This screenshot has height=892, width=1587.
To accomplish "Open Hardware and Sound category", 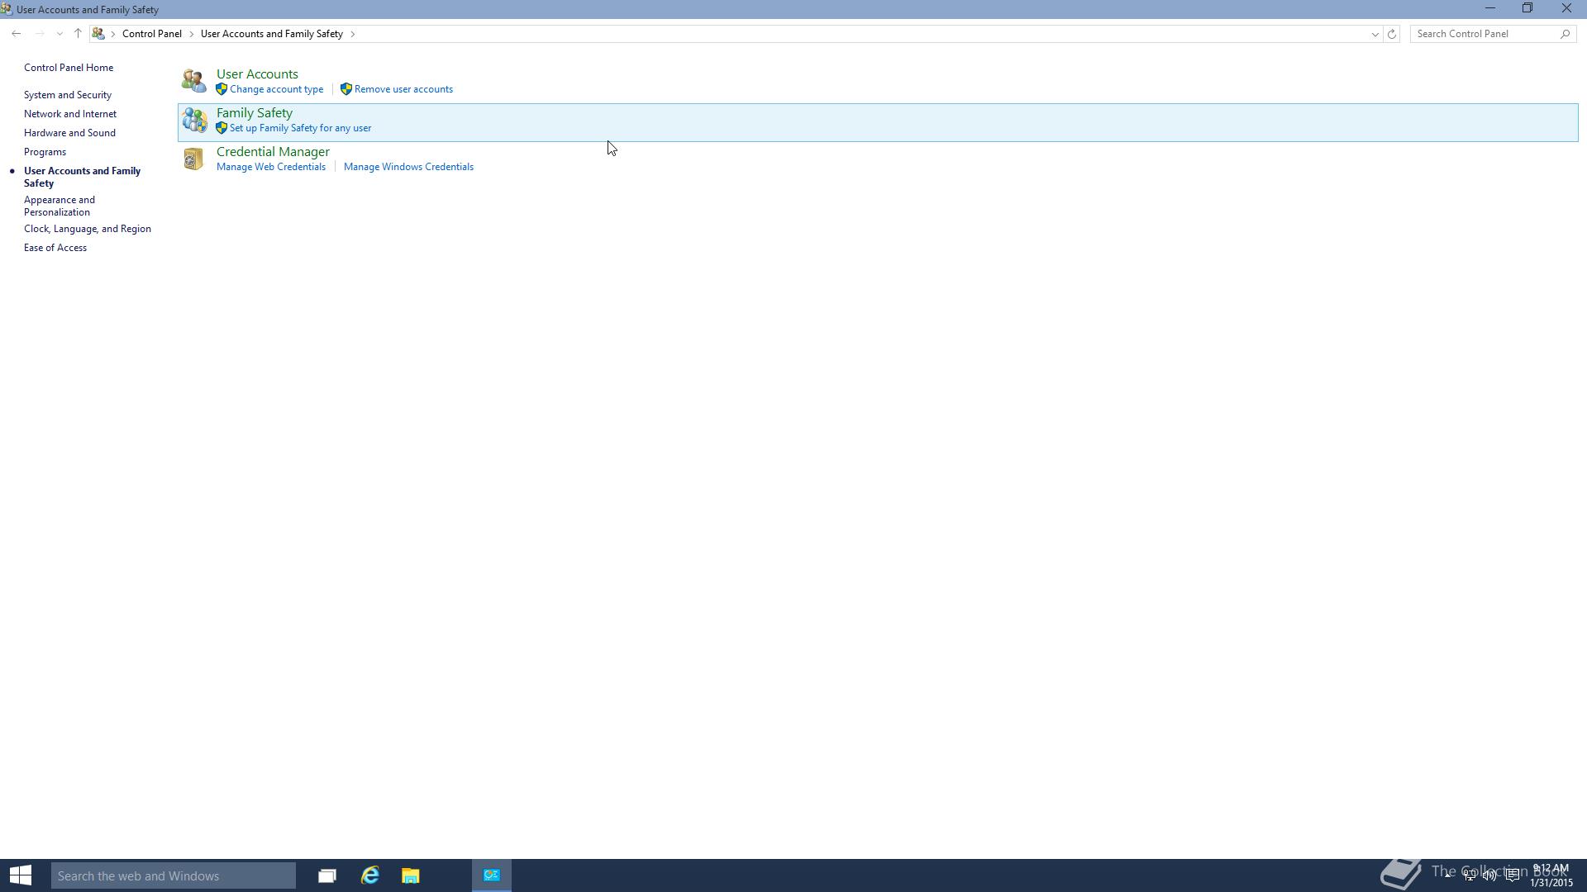I will tap(69, 133).
